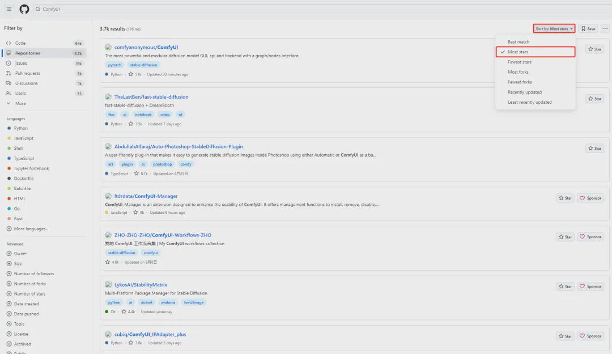This screenshot has height=354, width=612.
Task: Open the kebab menu next to Save
Action: click(x=605, y=28)
